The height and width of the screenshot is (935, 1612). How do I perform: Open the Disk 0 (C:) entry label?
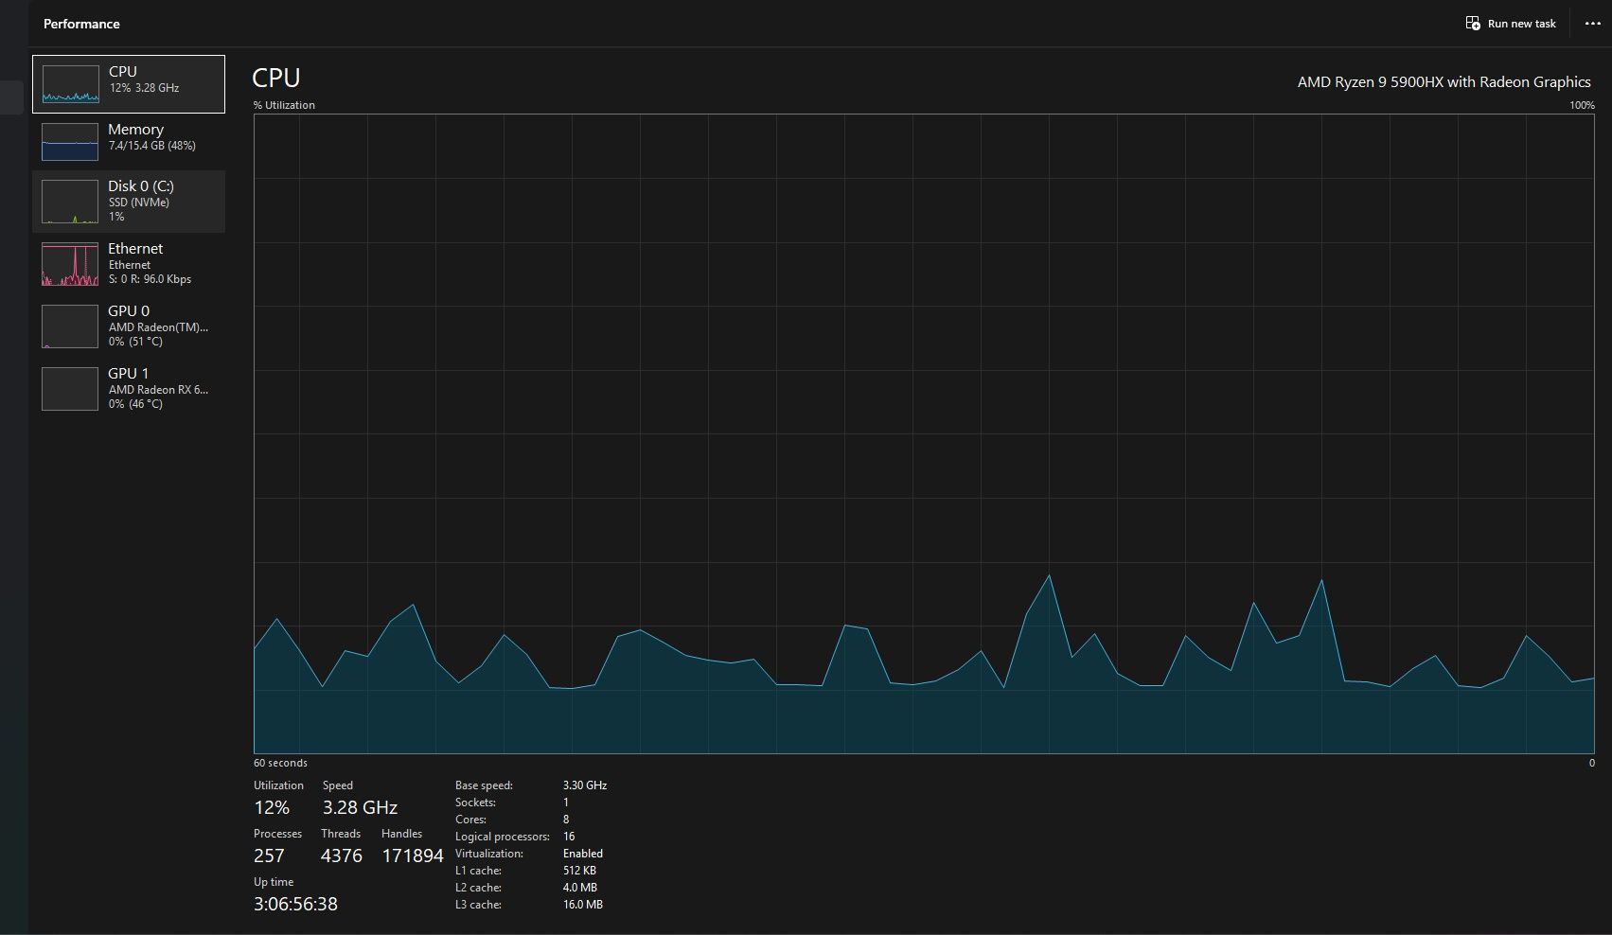click(x=141, y=185)
